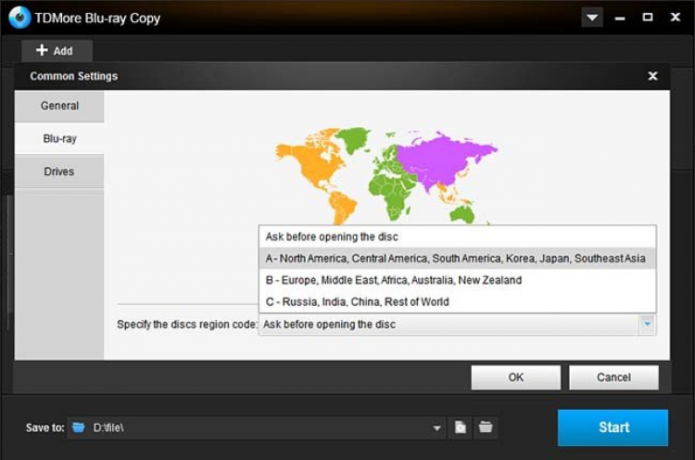Select region B - Europe, Middle East option
The image size is (695, 460).
(x=457, y=280)
